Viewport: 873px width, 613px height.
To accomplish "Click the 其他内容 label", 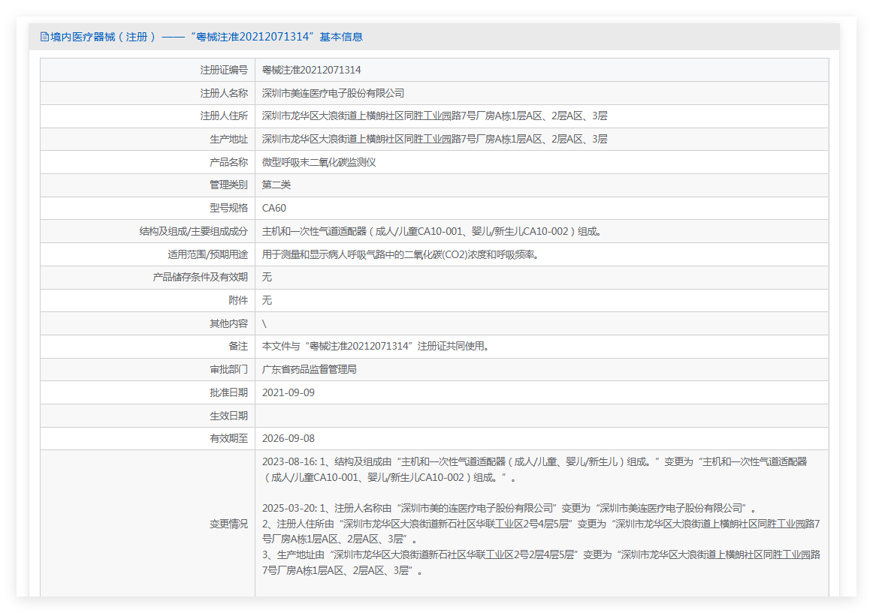I will (228, 323).
